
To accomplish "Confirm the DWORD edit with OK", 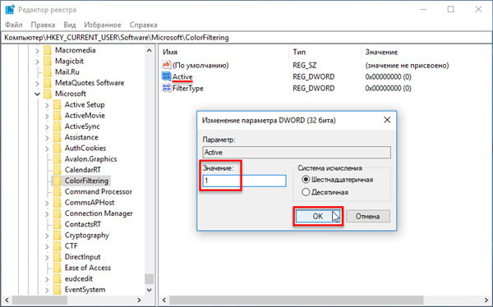I will tap(317, 216).
